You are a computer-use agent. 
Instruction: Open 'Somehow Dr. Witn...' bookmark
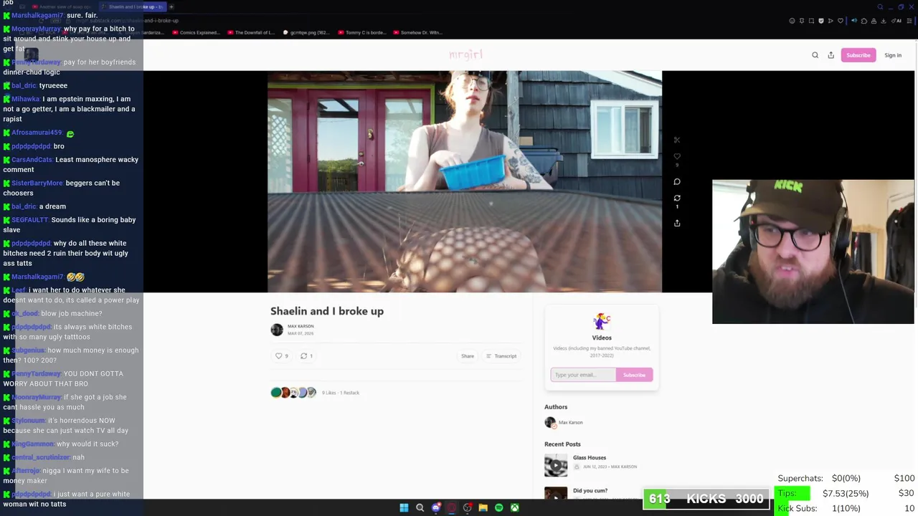click(417, 32)
